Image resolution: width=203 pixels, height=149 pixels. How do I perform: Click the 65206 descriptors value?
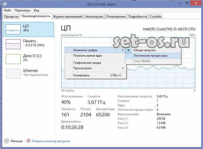click(x=103, y=115)
